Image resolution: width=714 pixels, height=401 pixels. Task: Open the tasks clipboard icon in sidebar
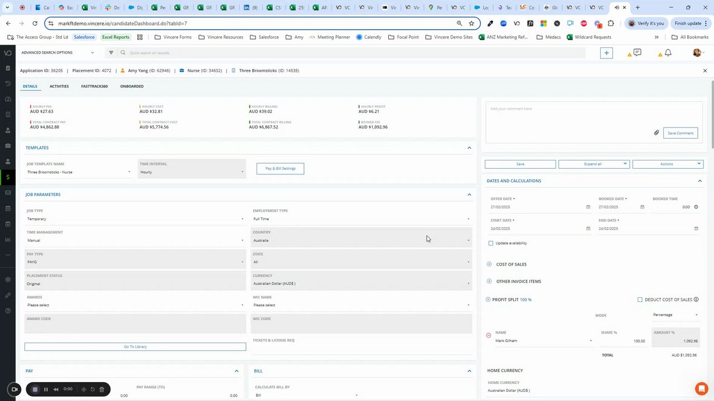pos(8,68)
